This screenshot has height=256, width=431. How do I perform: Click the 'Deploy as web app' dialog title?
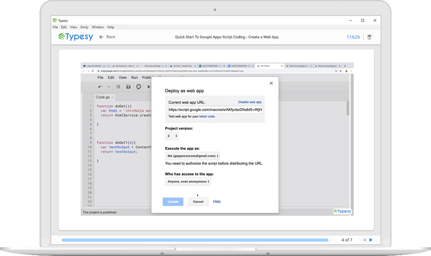click(184, 91)
